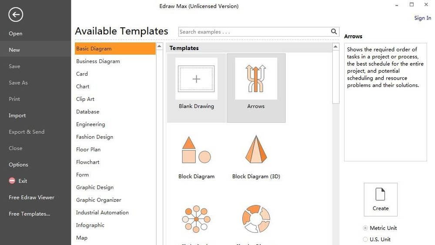This screenshot has width=435, height=245.
Task: Click the Save As menu item
Action: pyautogui.click(x=18, y=83)
